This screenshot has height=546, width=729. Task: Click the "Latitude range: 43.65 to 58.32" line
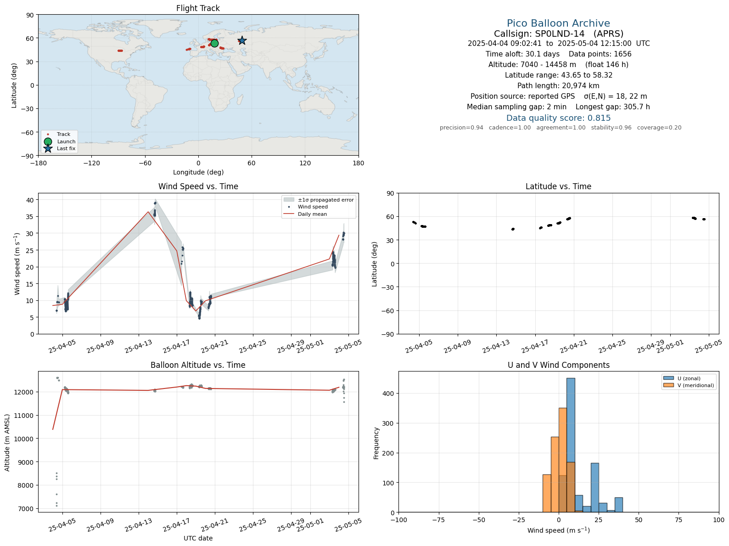point(558,75)
